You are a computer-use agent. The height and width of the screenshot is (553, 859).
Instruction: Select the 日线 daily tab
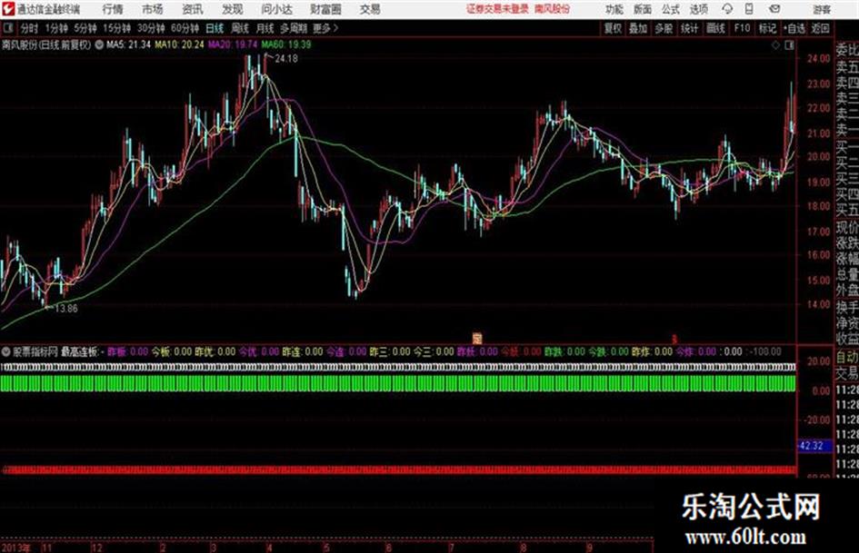(x=215, y=28)
